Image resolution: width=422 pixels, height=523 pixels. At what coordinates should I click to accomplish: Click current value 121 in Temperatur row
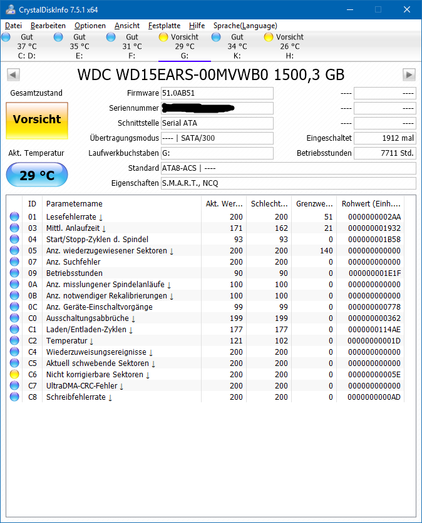click(236, 340)
